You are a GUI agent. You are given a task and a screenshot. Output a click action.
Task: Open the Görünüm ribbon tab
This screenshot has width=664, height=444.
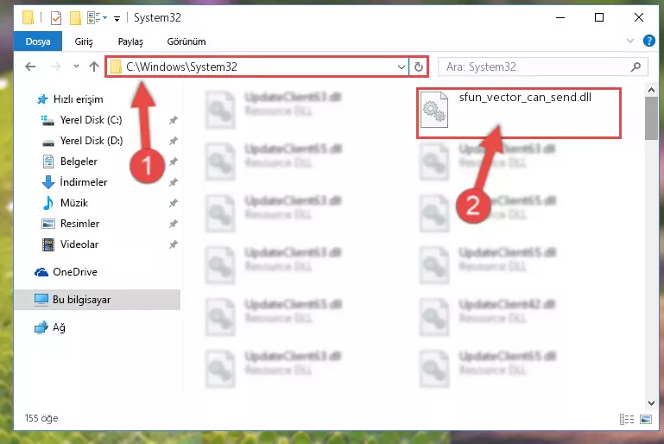pyautogui.click(x=187, y=41)
